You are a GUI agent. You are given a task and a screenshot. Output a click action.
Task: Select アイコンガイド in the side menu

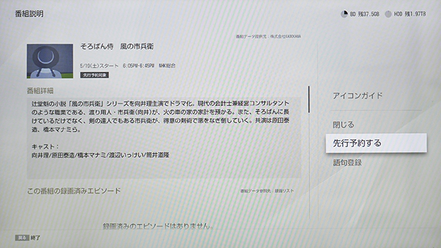point(358,96)
